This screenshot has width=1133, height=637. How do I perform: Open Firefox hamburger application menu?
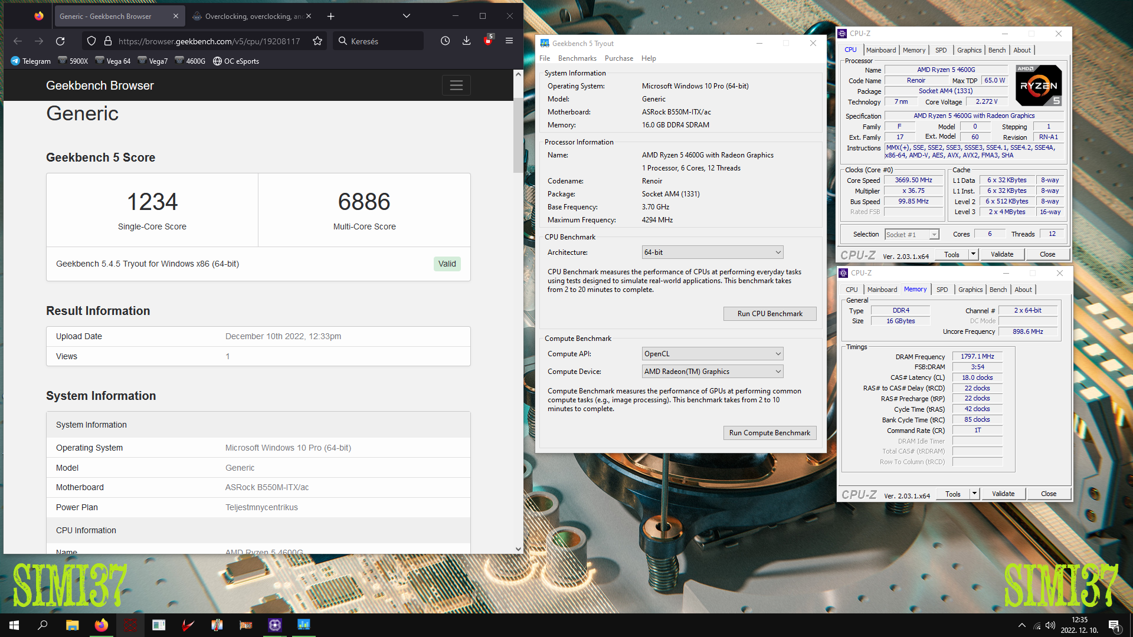tap(509, 41)
